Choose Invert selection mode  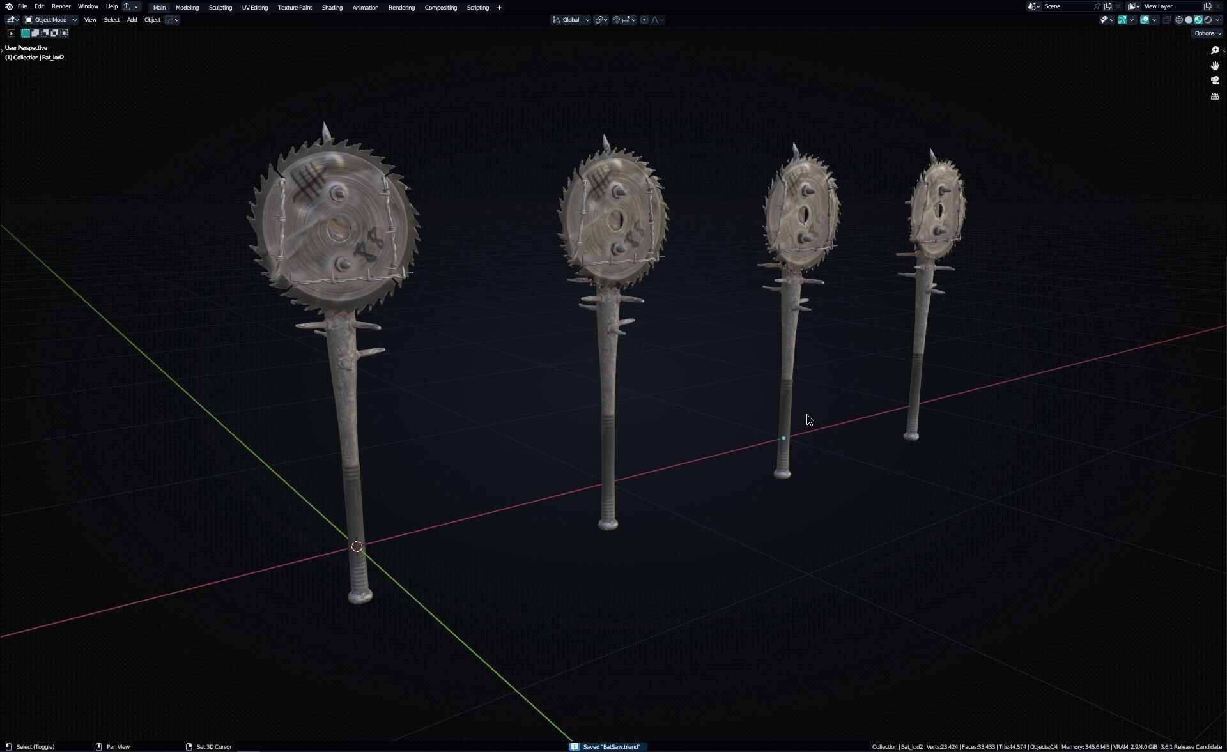pyautogui.click(x=54, y=33)
